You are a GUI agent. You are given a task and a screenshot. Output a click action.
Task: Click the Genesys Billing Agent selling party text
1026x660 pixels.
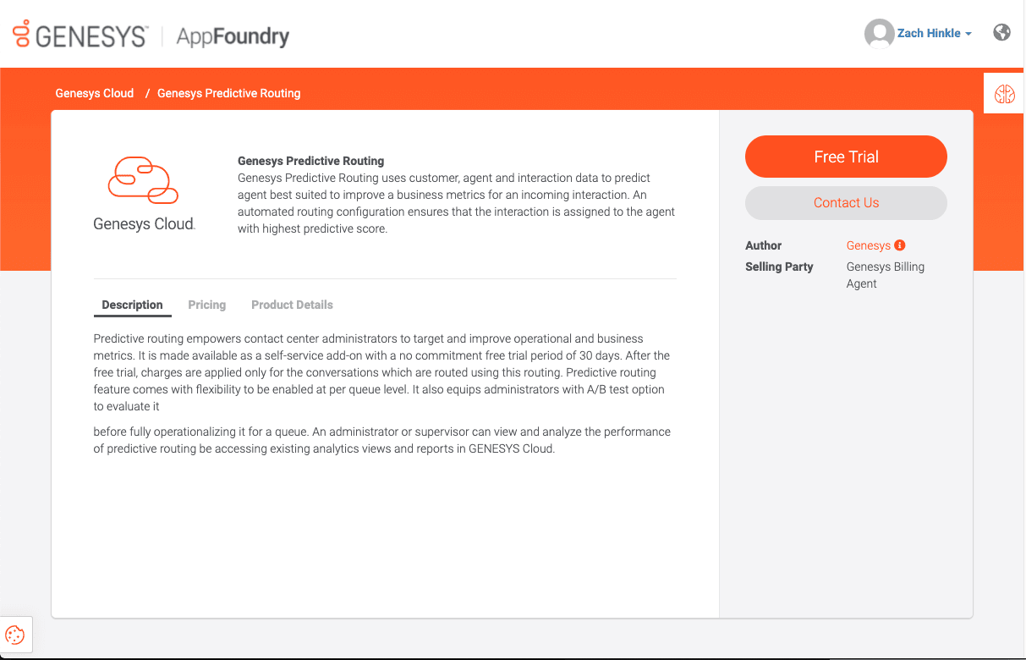885,275
